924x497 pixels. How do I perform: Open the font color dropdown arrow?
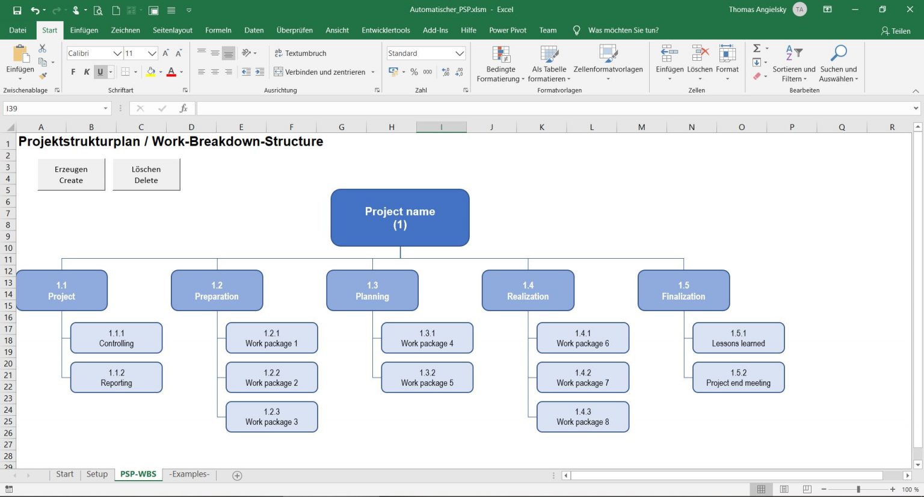pos(181,72)
